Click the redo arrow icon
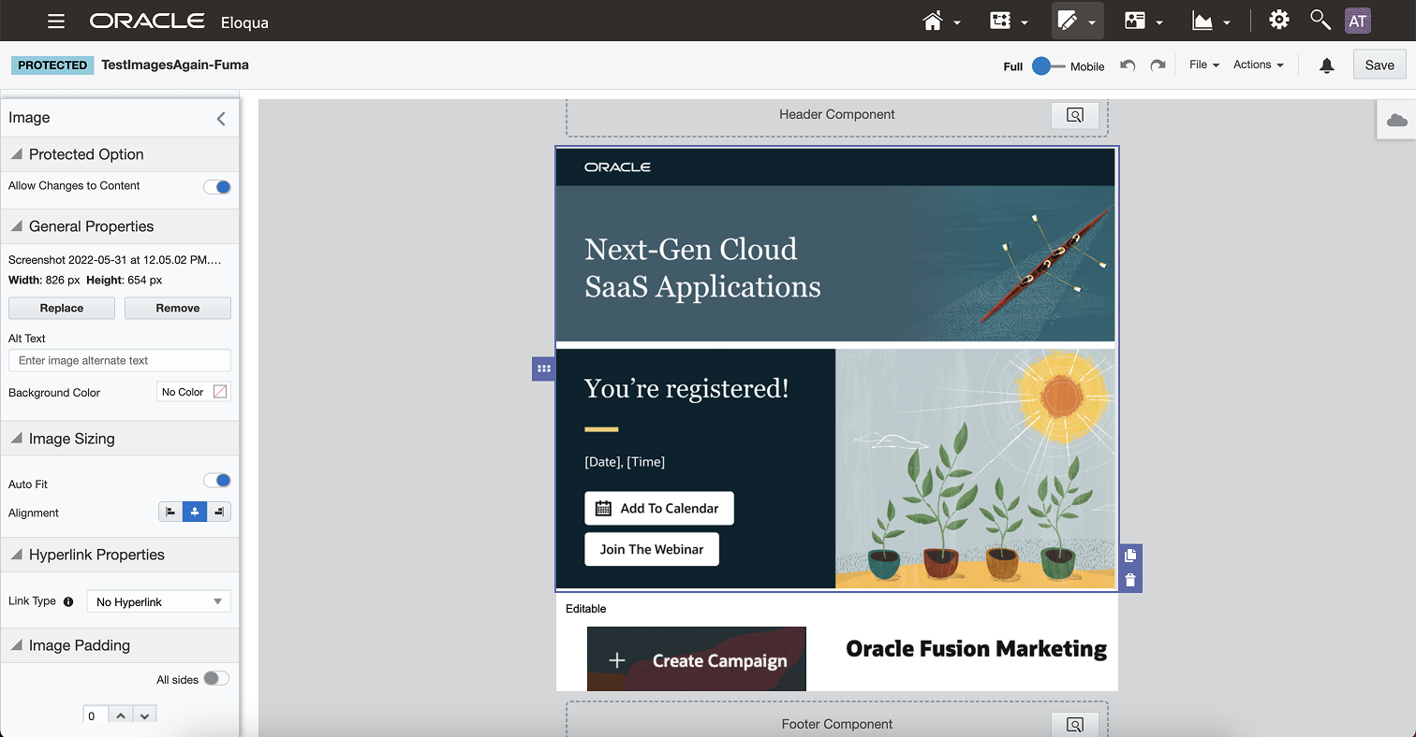Screen dimensions: 1416x737 pos(1158,65)
